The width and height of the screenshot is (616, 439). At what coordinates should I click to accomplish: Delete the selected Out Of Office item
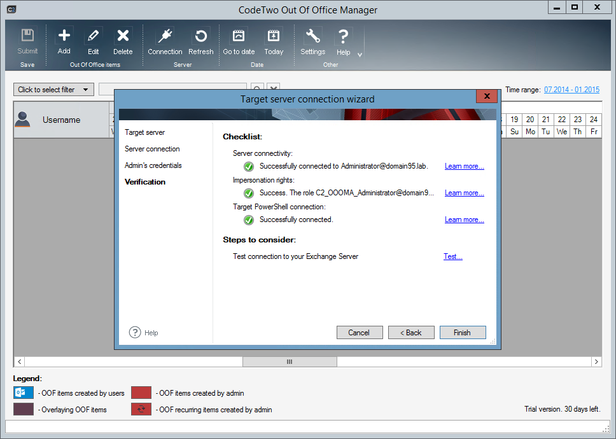click(123, 41)
